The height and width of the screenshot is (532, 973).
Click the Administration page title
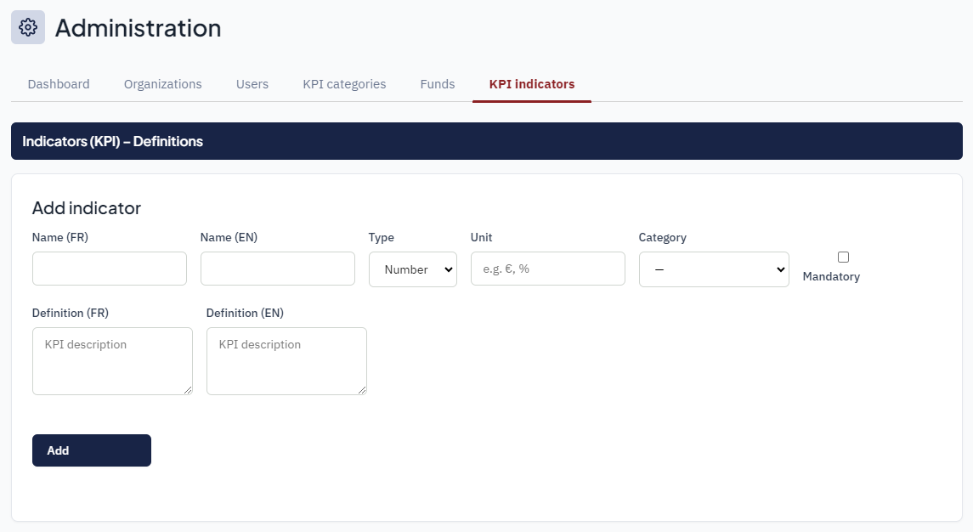[x=138, y=28]
